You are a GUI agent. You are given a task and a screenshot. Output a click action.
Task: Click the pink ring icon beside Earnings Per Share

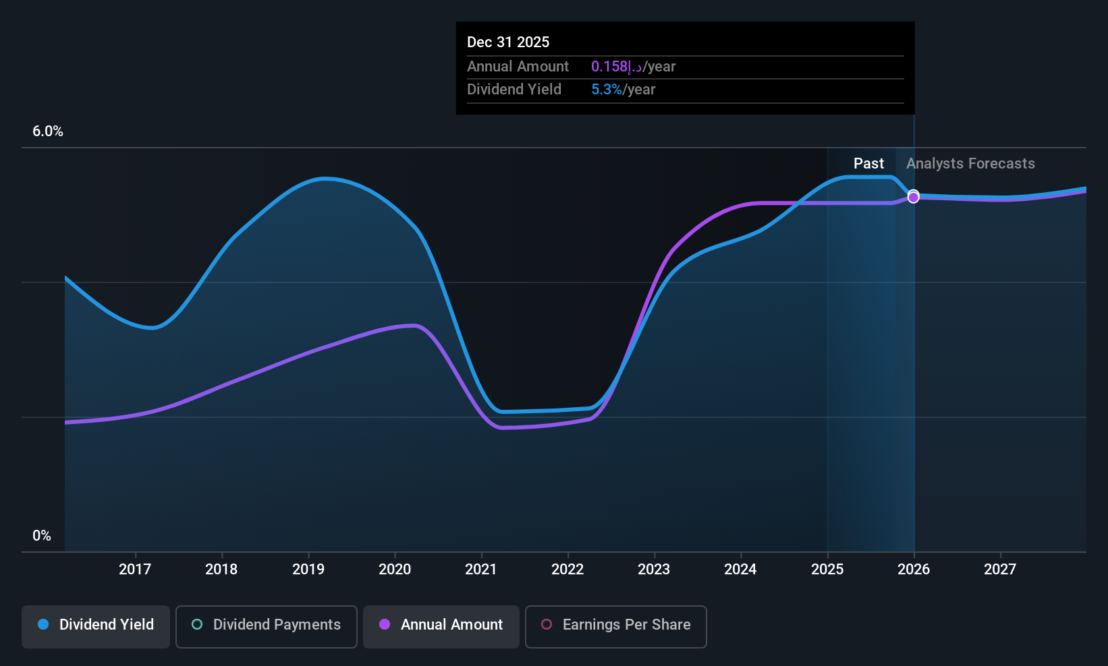[x=547, y=624]
